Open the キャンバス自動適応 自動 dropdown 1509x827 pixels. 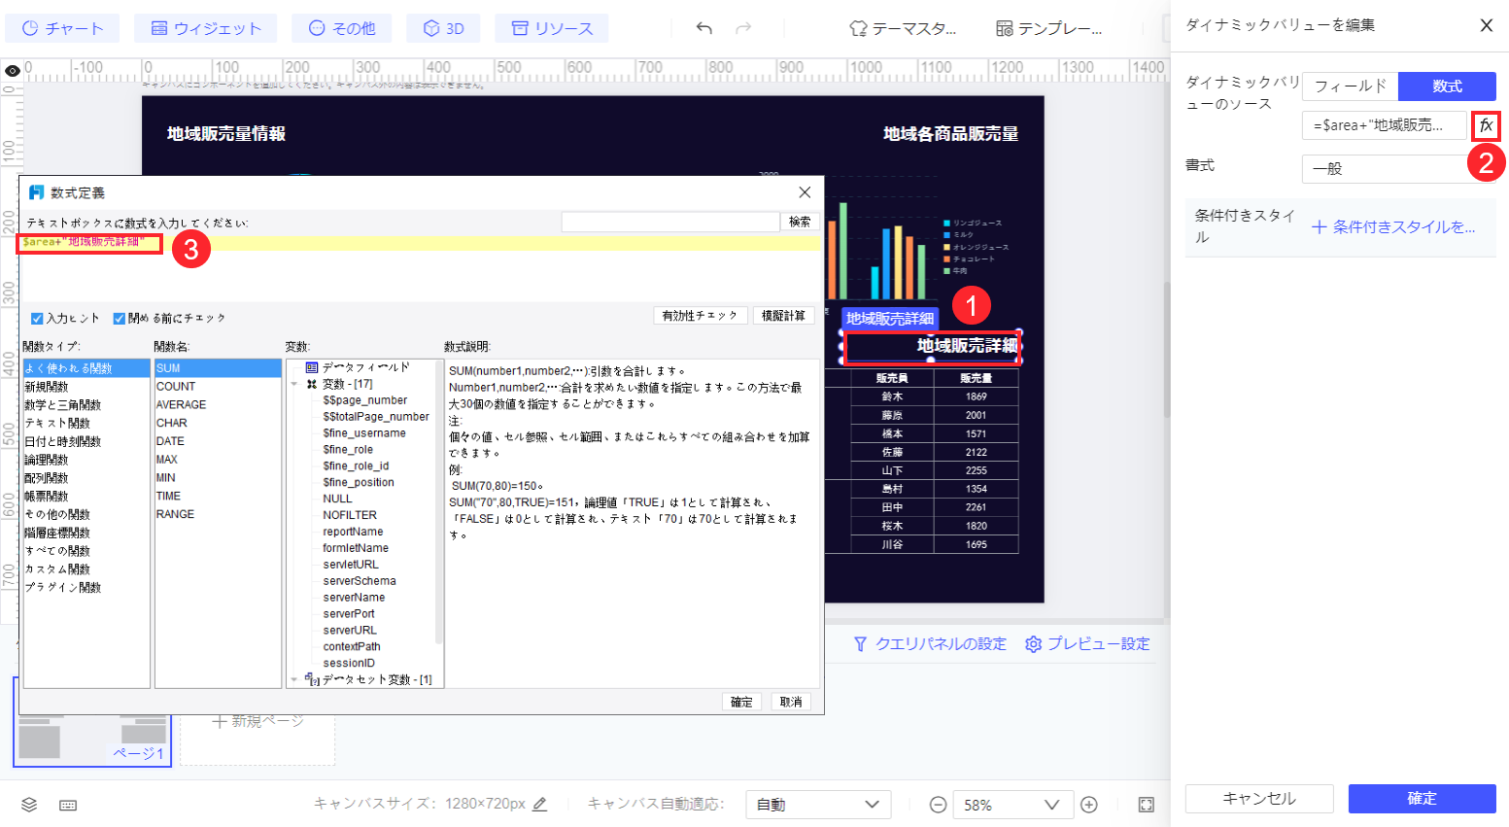coord(818,805)
